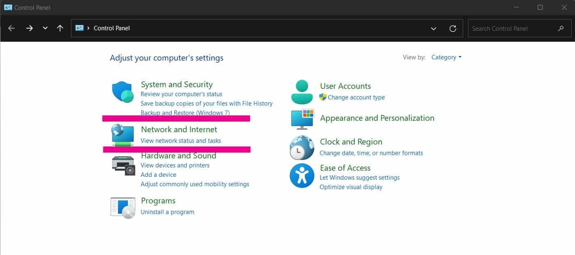Open Save backup copies with File History

click(x=207, y=104)
